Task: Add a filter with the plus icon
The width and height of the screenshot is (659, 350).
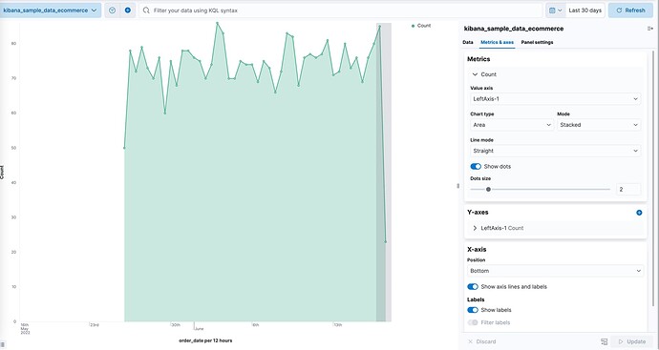Action: point(128,10)
